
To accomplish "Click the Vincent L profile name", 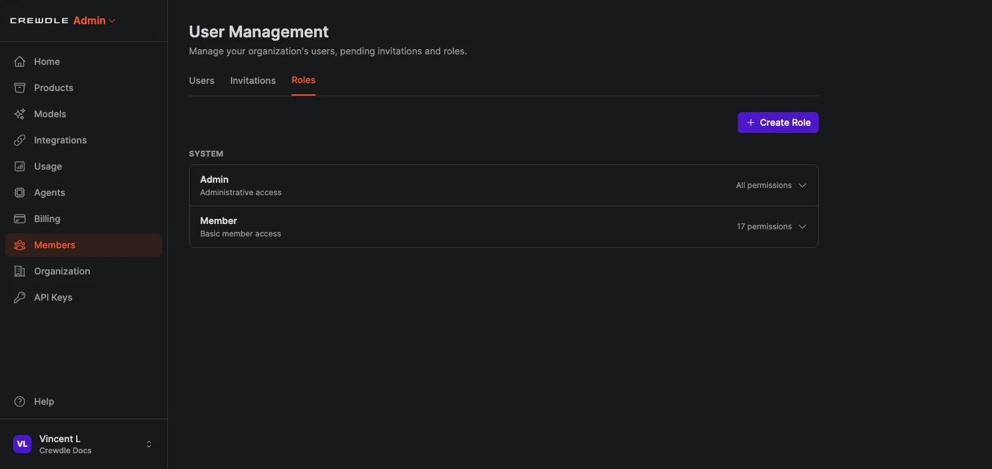I will pyautogui.click(x=60, y=439).
